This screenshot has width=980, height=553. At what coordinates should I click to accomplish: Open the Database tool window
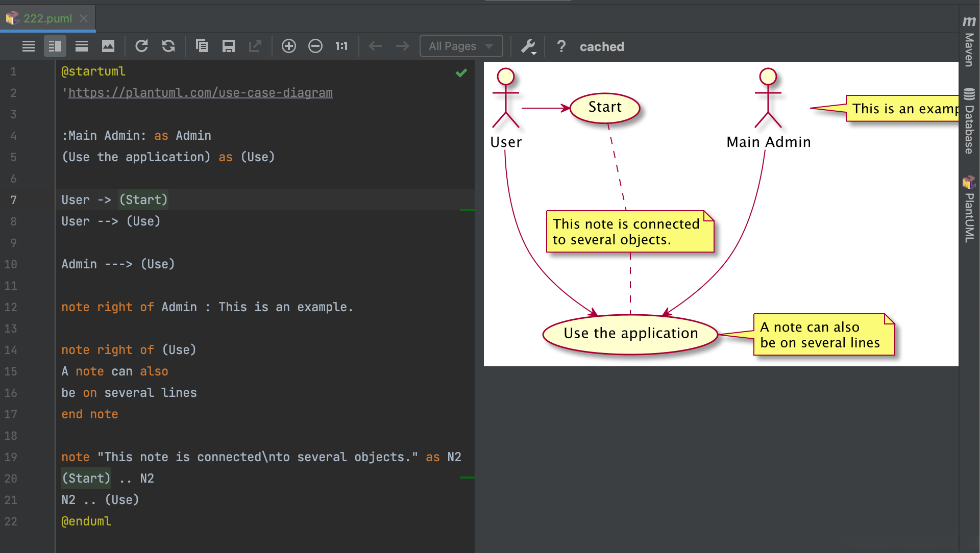pos(969,122)
